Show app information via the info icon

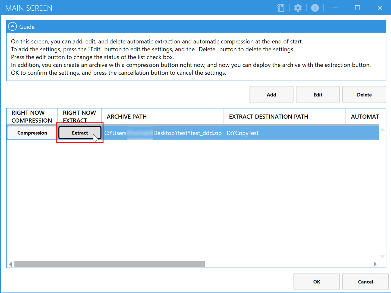coord(315,8)
